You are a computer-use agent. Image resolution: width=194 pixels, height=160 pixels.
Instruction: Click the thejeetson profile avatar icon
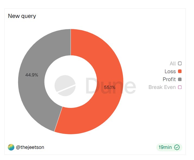coord(11,147)
